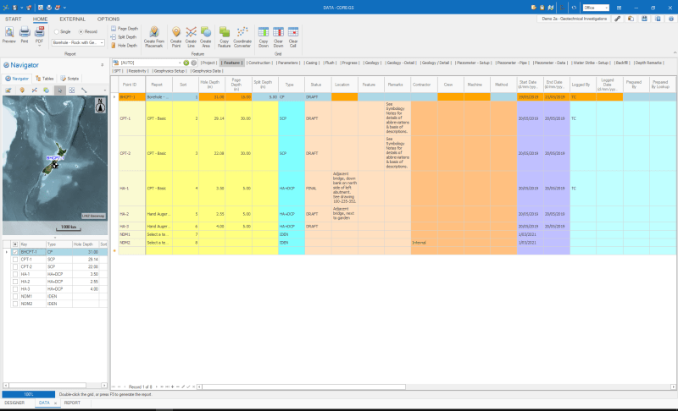Click the Demo 2a Geotechnical Investigations project label
This screenshot has height=411, width=678.
click(575, 19)
